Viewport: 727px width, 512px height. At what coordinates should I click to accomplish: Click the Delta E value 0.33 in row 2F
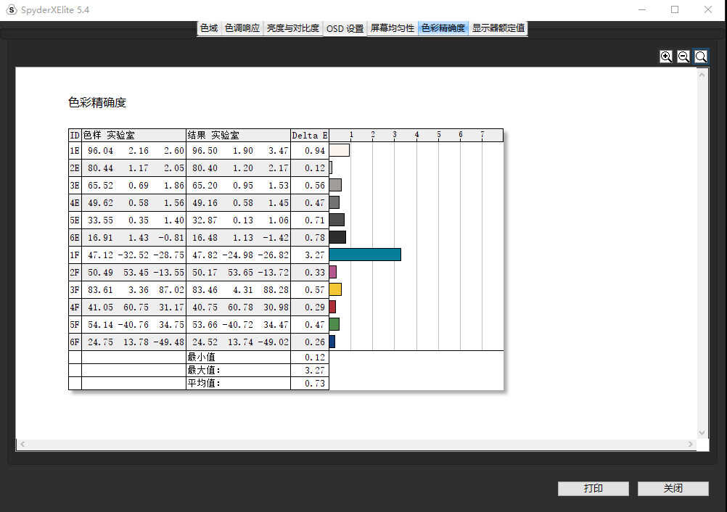pos(314,273)
